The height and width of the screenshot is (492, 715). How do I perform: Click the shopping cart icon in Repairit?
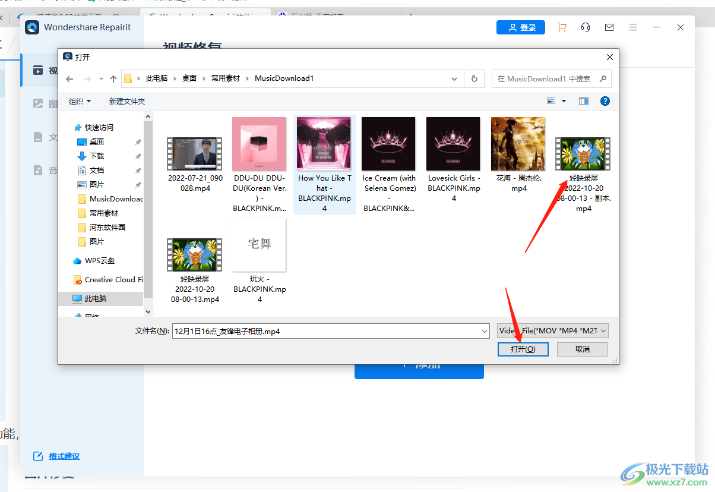pyautogui.click(x=561, y=27)
